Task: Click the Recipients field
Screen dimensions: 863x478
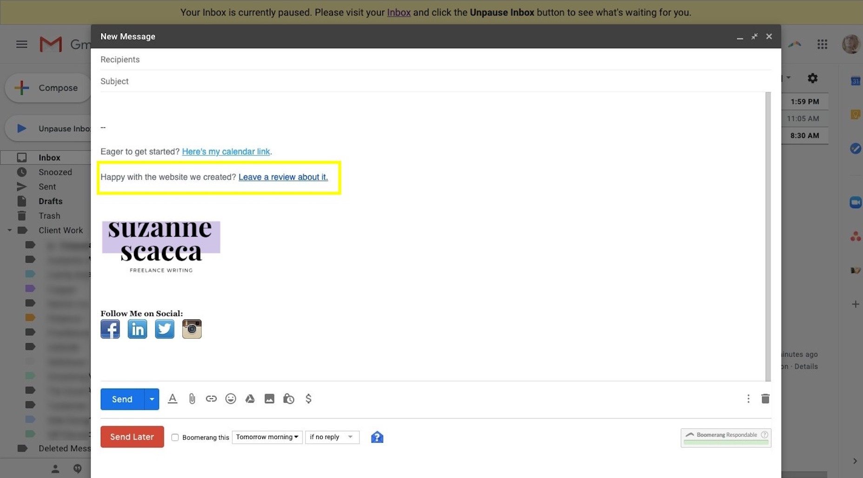Action: (x=436, y=60)
